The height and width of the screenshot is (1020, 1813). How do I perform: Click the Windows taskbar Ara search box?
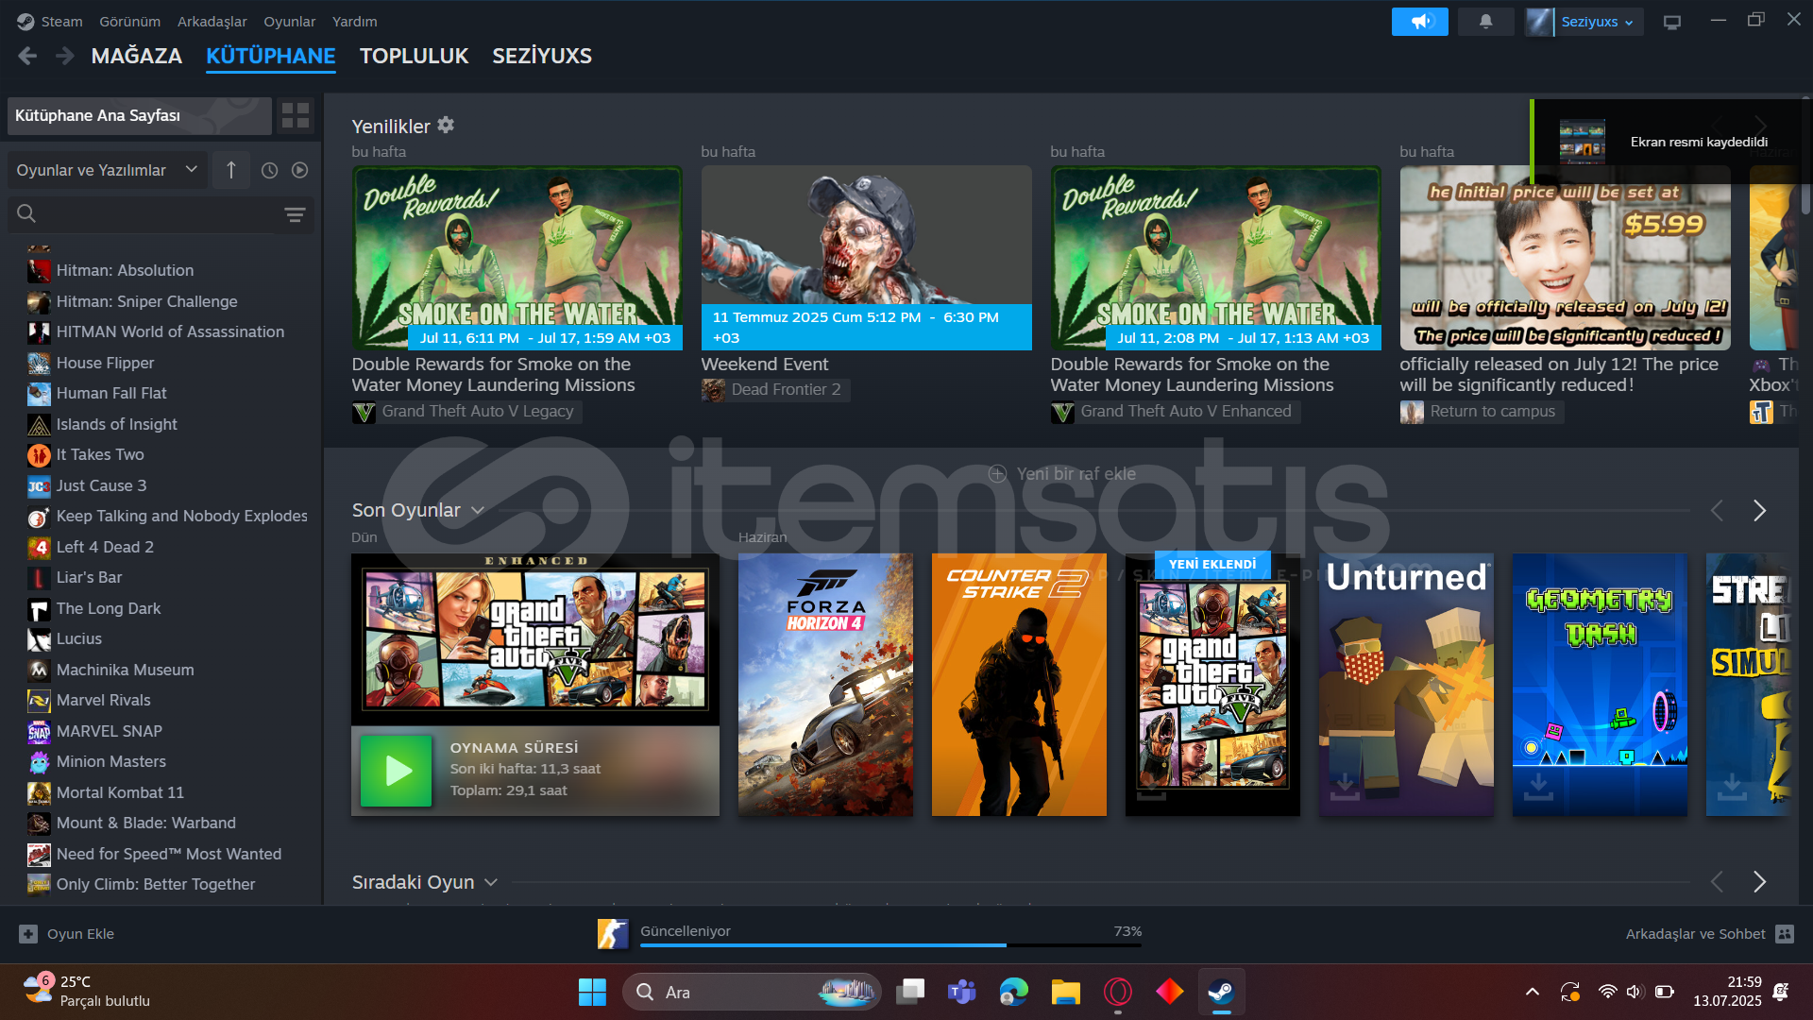point(751,992)
